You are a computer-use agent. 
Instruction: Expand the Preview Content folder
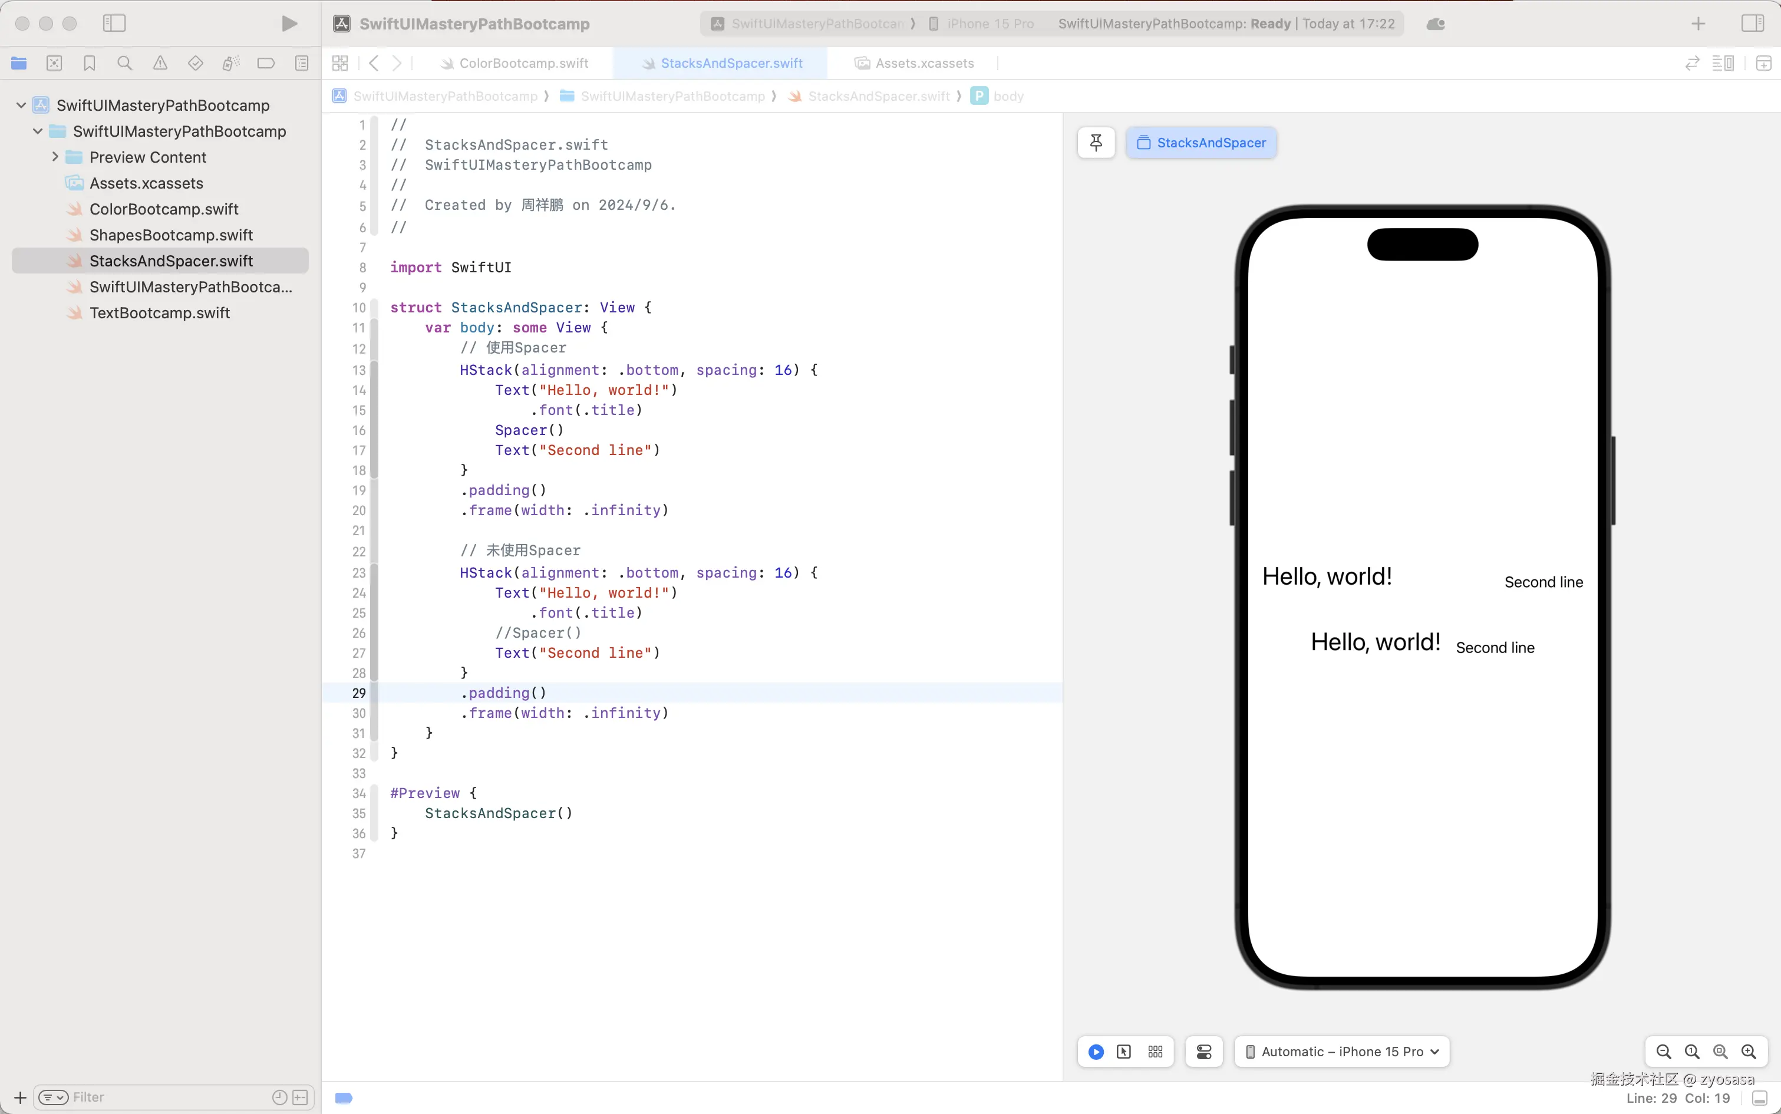[x=55, y=157]
